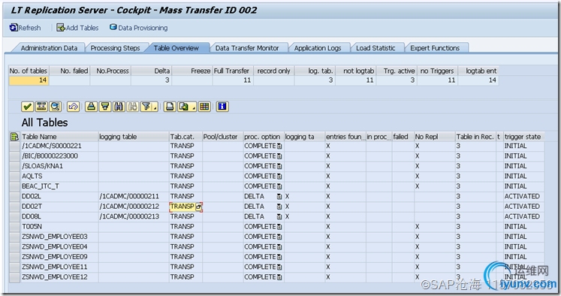Click the proc. option icon in DD02T row
Image resolution: width=561 pixels, height=296 pixels.
[279, 207]
